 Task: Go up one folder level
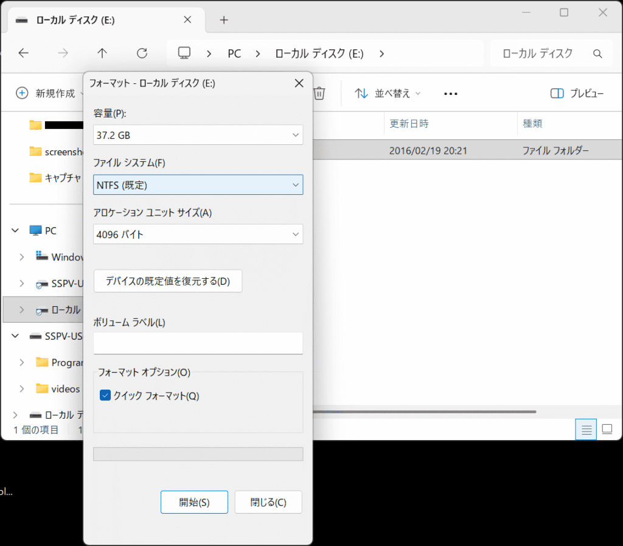[x=102, y=53]
